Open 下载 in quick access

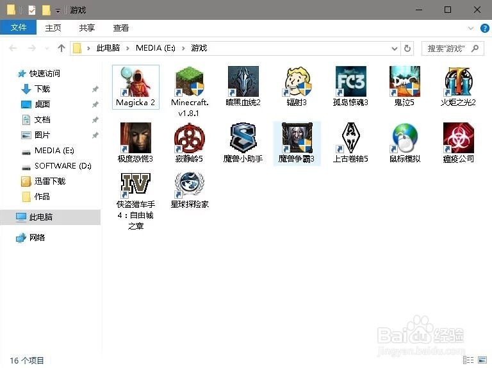click(x=42, y=89)
